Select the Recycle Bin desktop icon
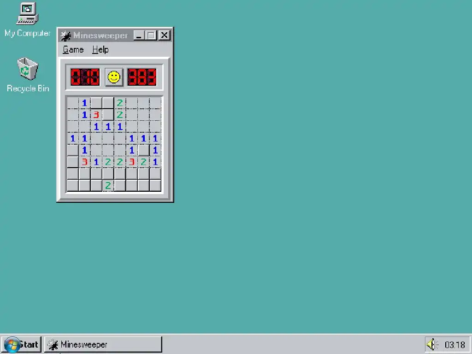 pyautogui.click(x=28, y=75)
